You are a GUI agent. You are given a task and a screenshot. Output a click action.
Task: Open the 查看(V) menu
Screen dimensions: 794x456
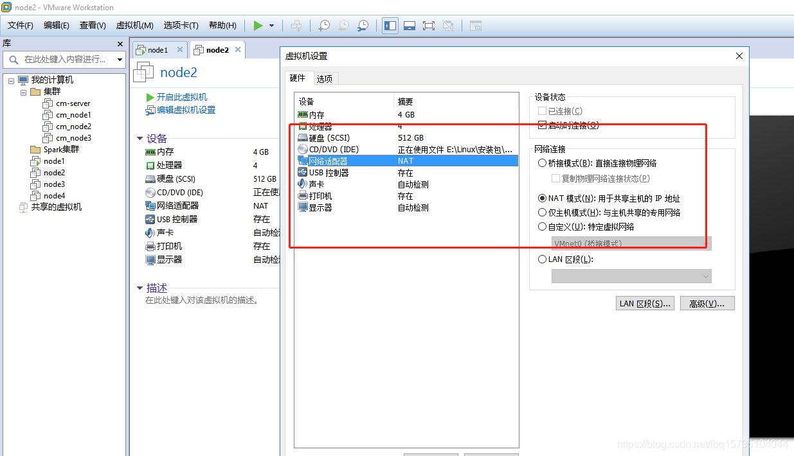(93, 26)
